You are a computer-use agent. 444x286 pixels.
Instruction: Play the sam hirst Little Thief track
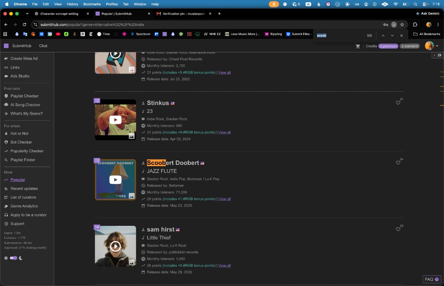click(x=115, y=246)
